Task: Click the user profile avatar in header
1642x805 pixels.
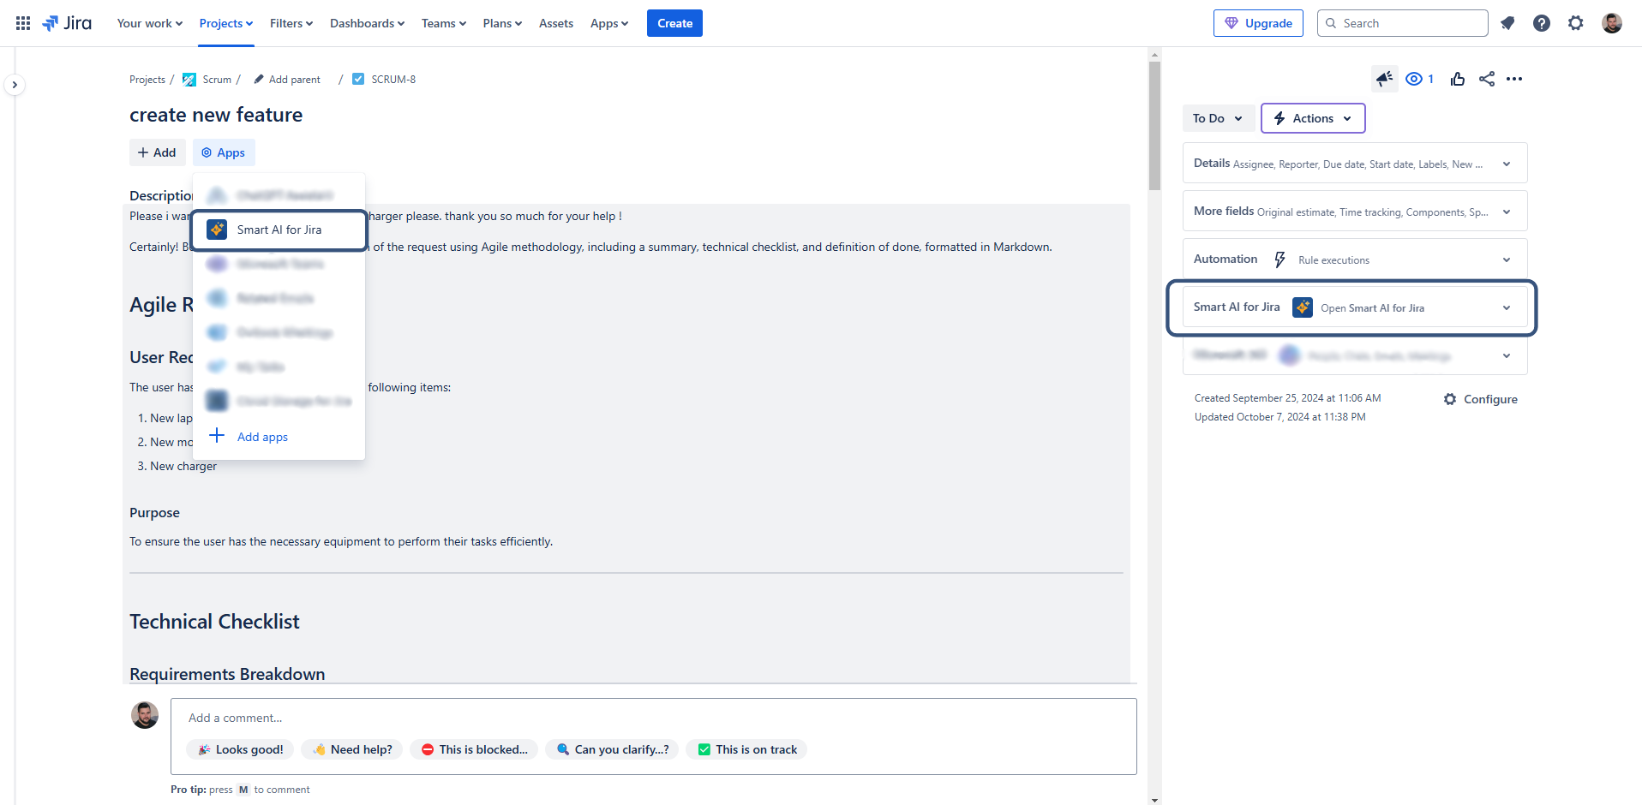Action: click(x=1611, y=23)
